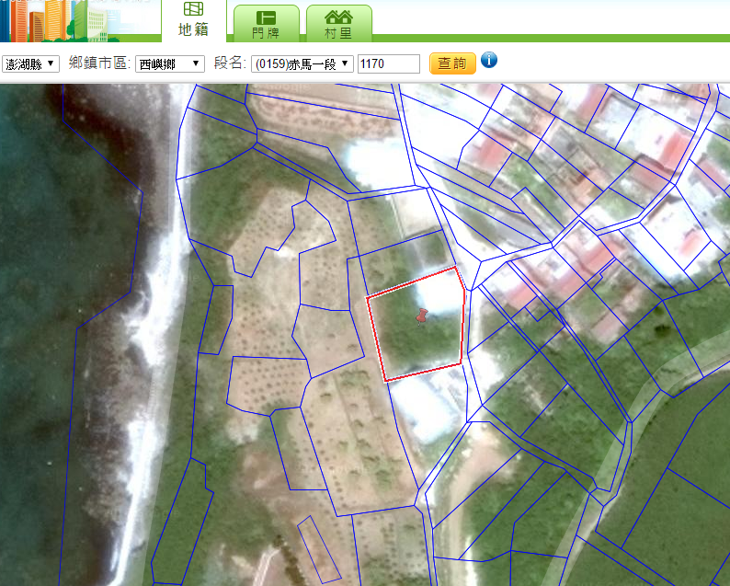Click the red pushpin marker on map
Viewport: 730px width, 586px height.
pos(422,316)
